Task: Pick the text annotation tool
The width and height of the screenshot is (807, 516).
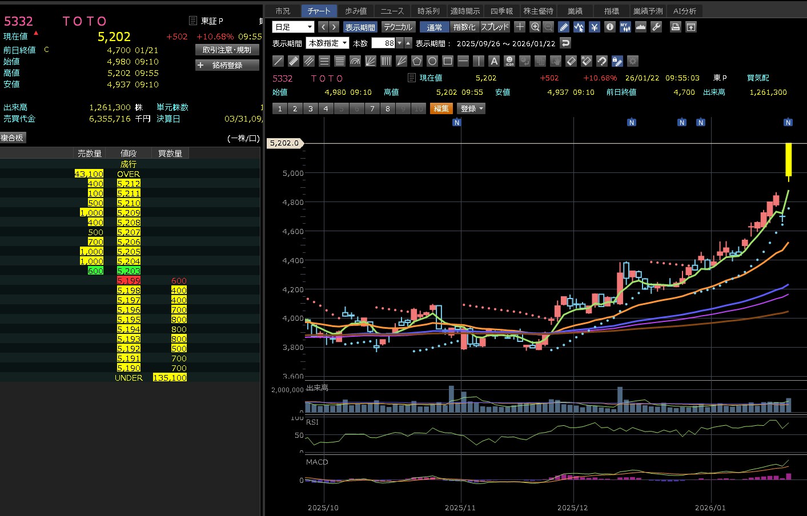Action: (494, 61)
